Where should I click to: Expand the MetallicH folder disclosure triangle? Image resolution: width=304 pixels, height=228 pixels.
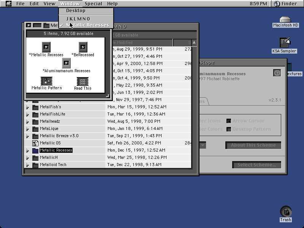[27, 158]
